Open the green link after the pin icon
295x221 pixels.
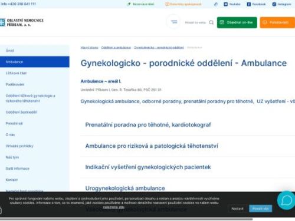point(143,4)
